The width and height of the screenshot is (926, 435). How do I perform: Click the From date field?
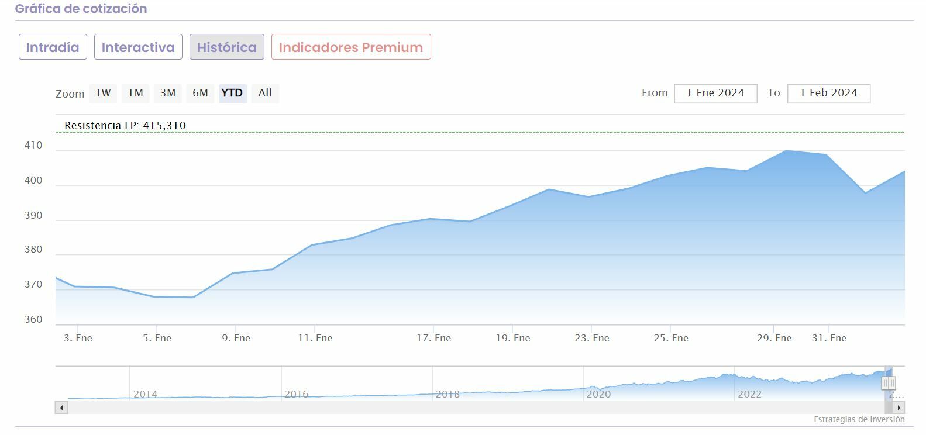tap(715, 94)
